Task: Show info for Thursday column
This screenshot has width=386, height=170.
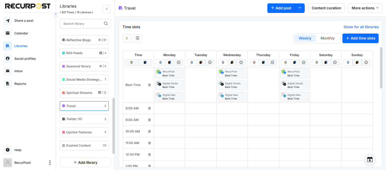Action: 272,62
